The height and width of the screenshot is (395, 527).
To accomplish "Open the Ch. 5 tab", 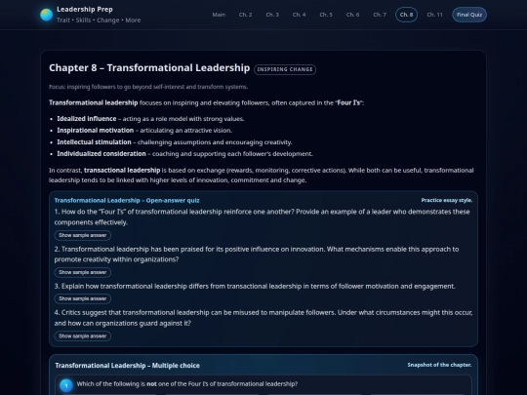I will 326,15.
